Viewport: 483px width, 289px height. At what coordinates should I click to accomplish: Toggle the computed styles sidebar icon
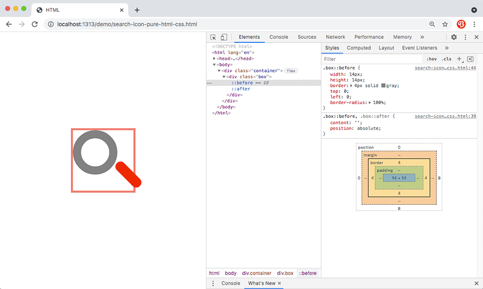470,59
